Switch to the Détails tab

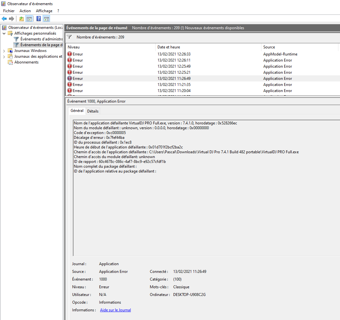pos(93,111)
